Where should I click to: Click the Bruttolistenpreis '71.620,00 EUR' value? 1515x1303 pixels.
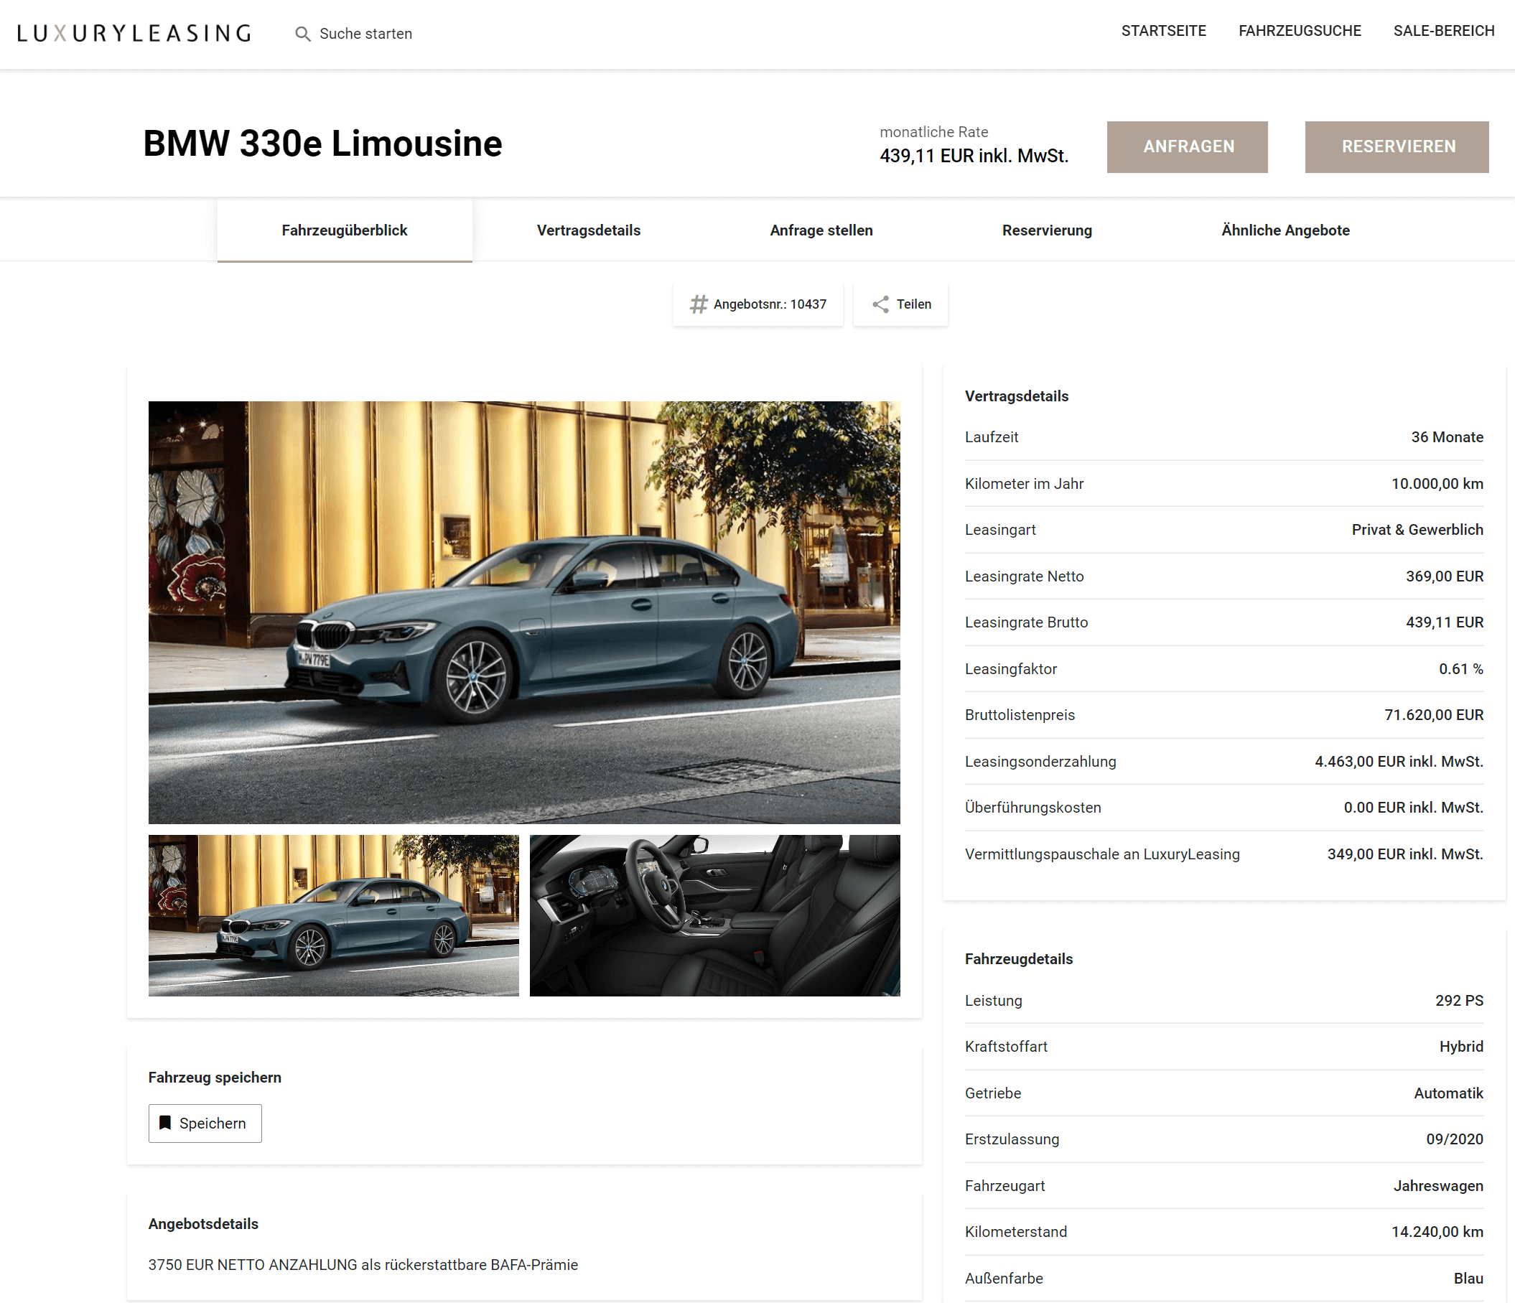pos(1433,715)
